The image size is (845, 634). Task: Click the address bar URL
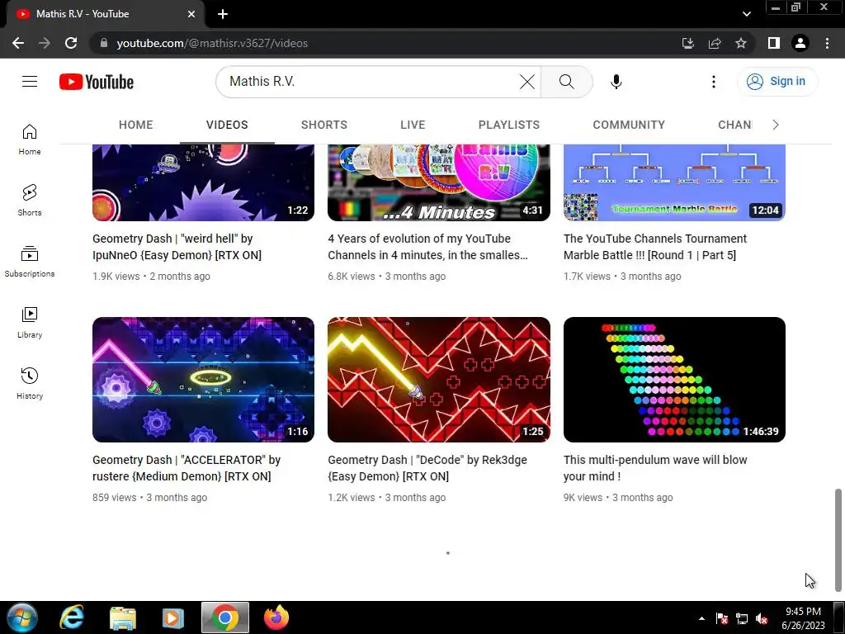[212, 43]
